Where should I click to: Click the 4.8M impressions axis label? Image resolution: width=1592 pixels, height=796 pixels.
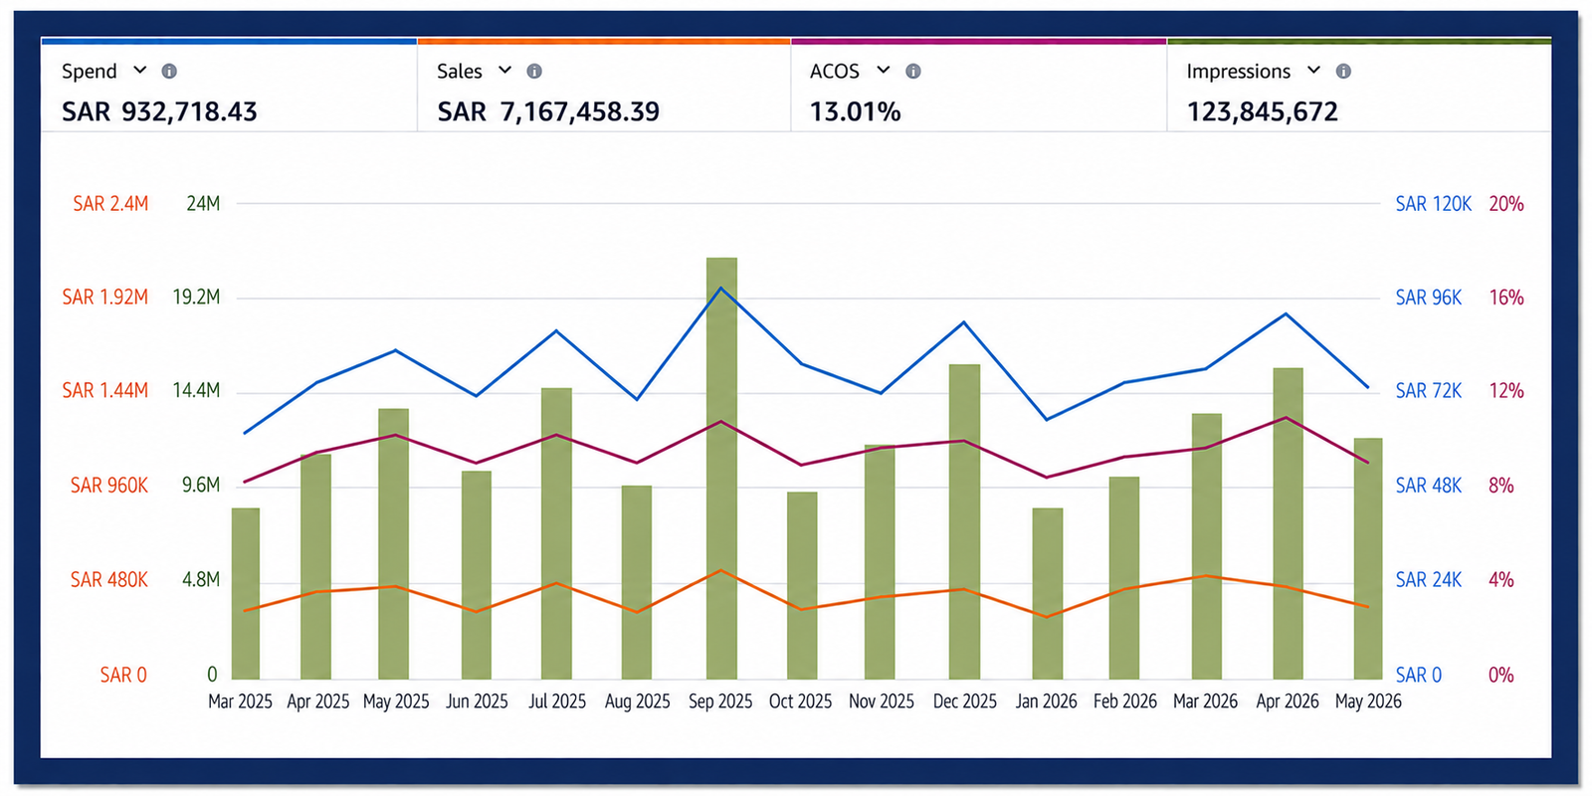[x=201, y=580]
